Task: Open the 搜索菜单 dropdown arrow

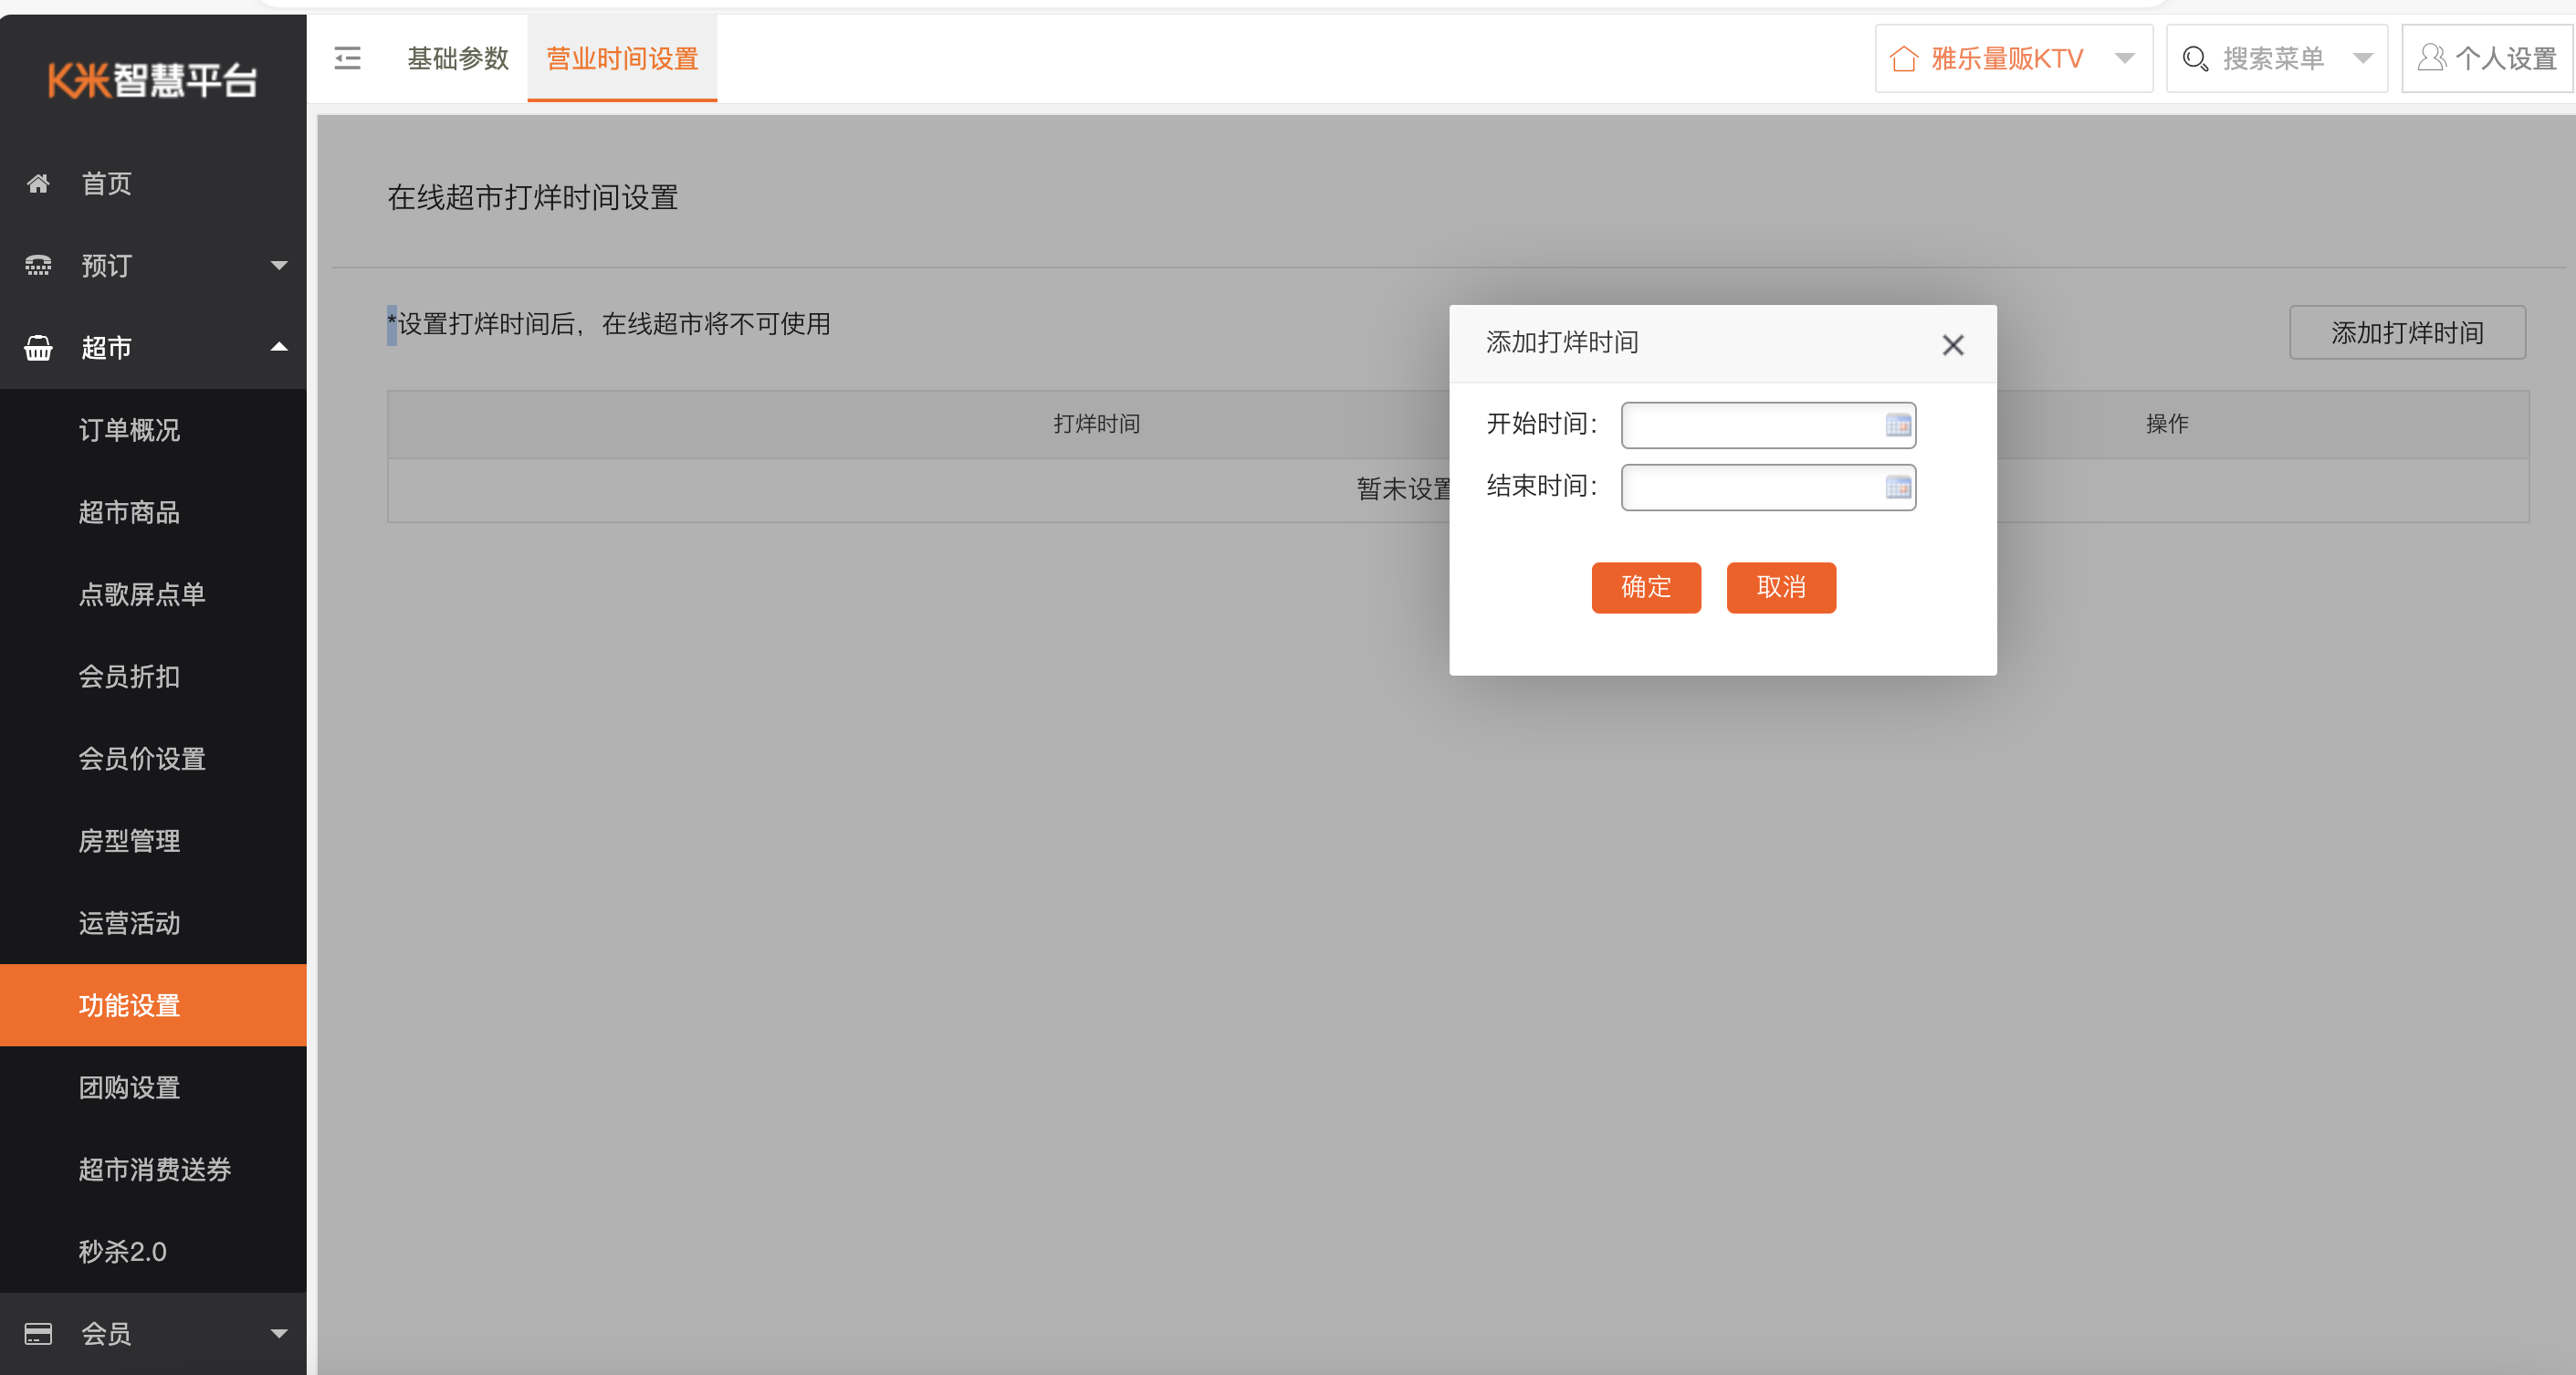Action: tap(2363, 58)
